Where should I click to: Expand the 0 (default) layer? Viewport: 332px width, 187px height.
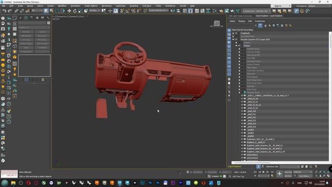(233, 33)
